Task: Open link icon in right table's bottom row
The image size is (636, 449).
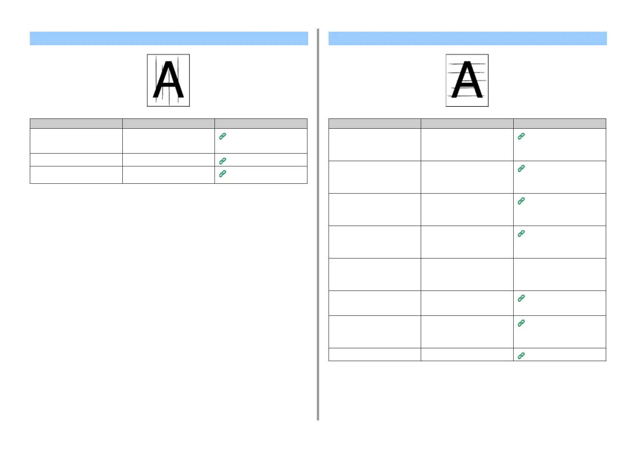Action: coord(521,356)
